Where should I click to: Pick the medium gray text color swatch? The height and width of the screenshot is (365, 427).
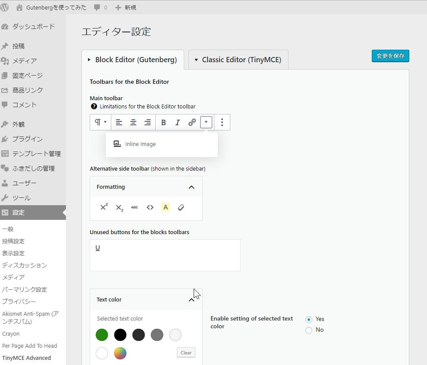(x=157, y=335)
